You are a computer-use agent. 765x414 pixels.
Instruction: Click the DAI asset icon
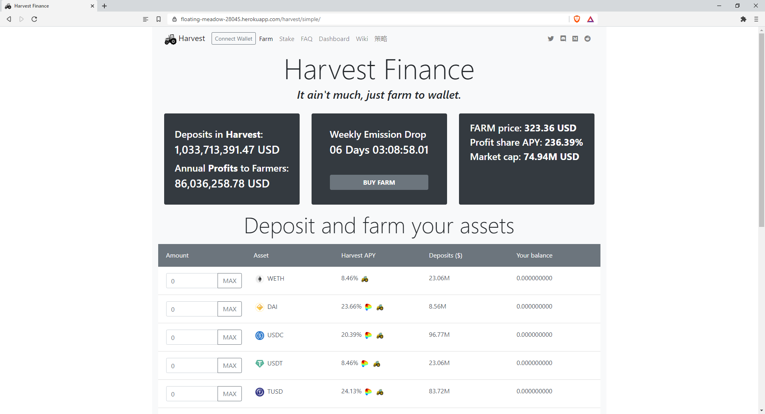click(260, 307)
